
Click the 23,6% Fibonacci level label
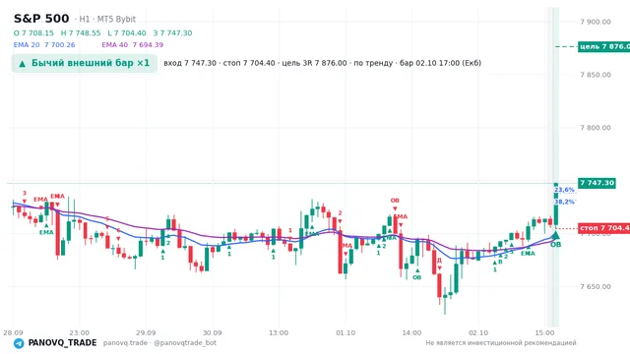[x=564, y=190]
